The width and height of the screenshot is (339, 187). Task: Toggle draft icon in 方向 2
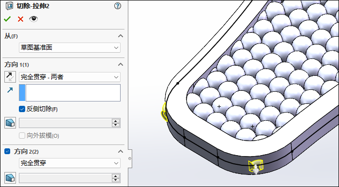tap(10, 178)
